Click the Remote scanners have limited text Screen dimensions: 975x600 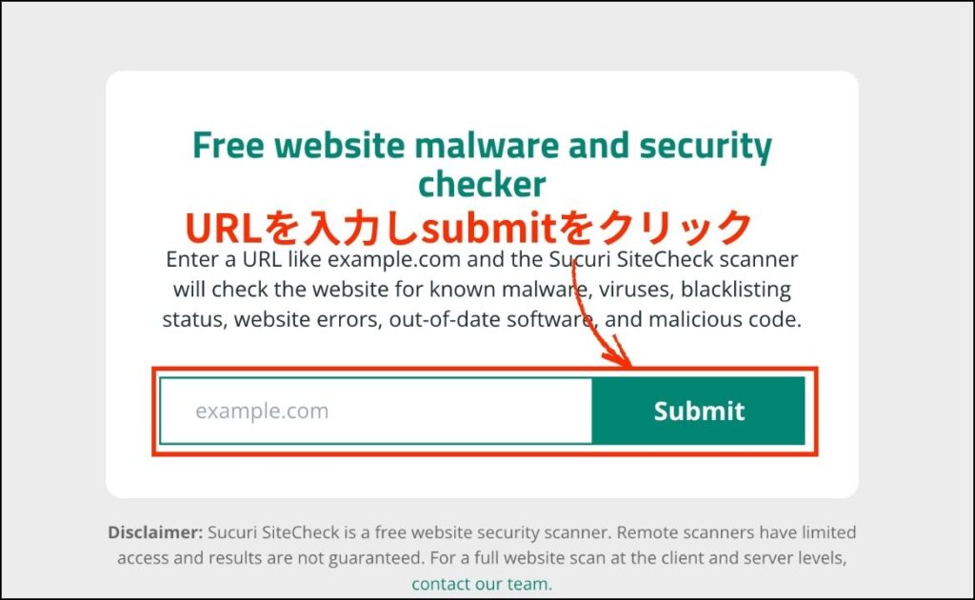point(736,532)
